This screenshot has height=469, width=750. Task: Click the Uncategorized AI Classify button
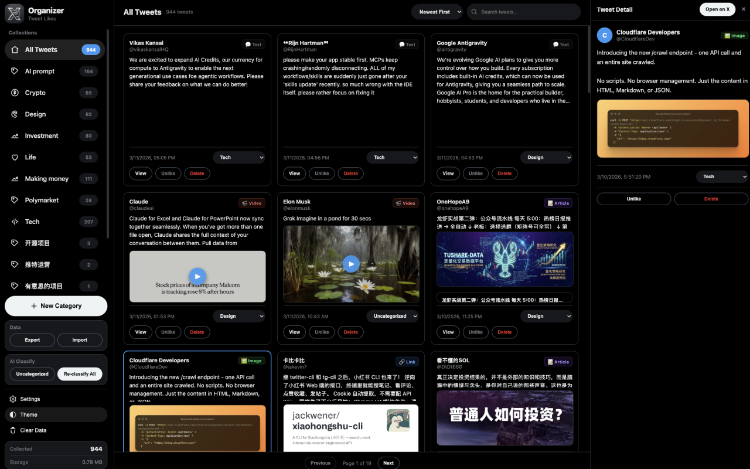(x=32, y=374)
